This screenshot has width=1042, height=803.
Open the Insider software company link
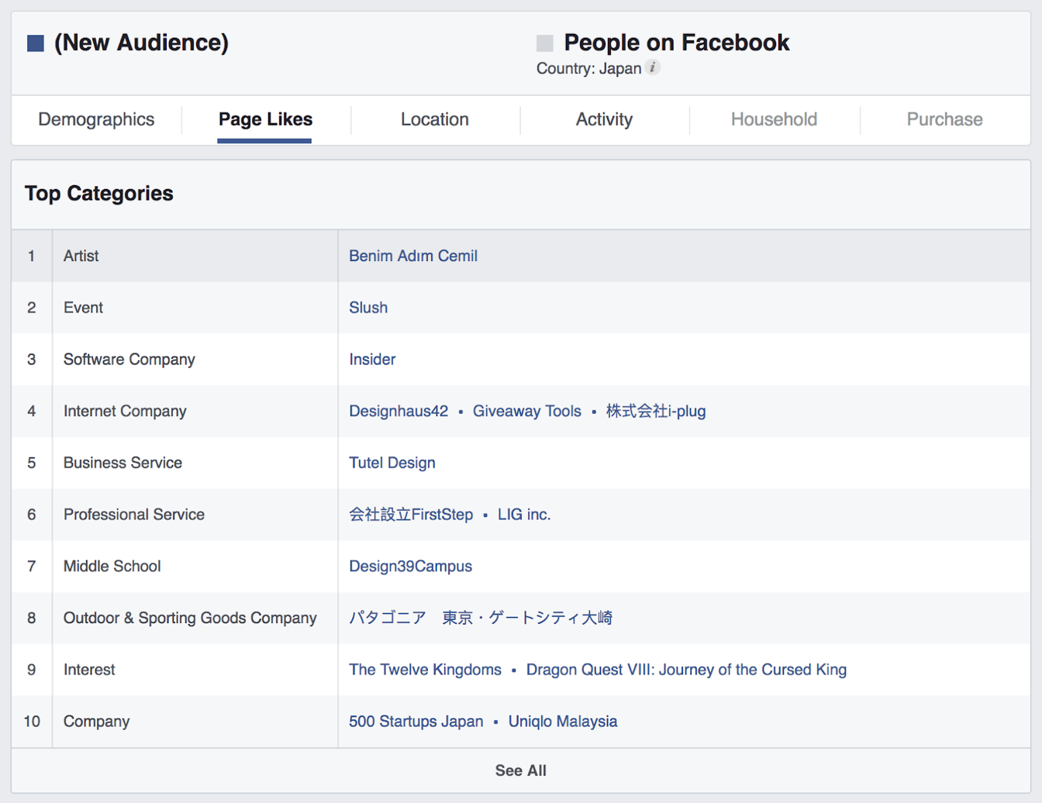372,360
